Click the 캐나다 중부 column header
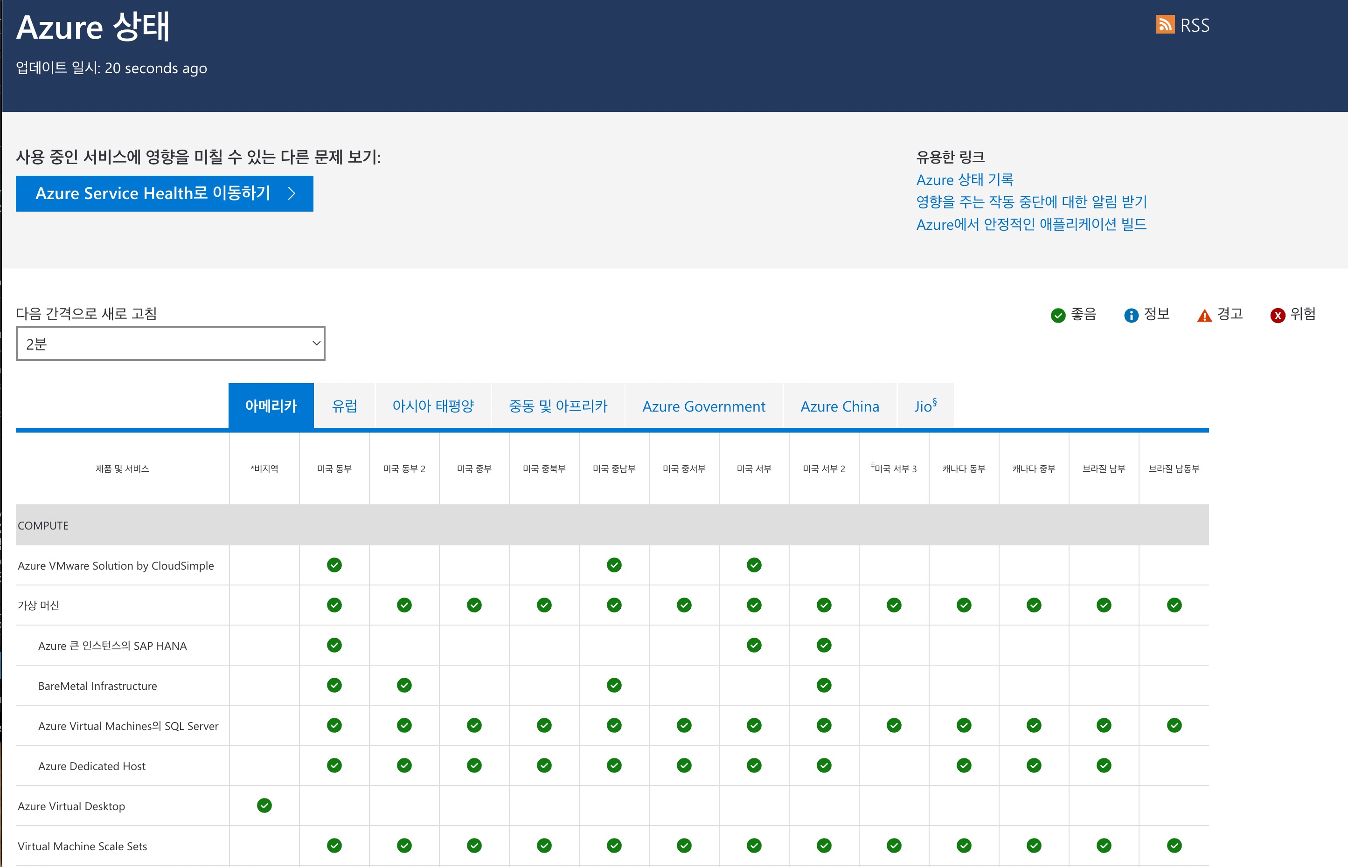 pos(1034,468)
